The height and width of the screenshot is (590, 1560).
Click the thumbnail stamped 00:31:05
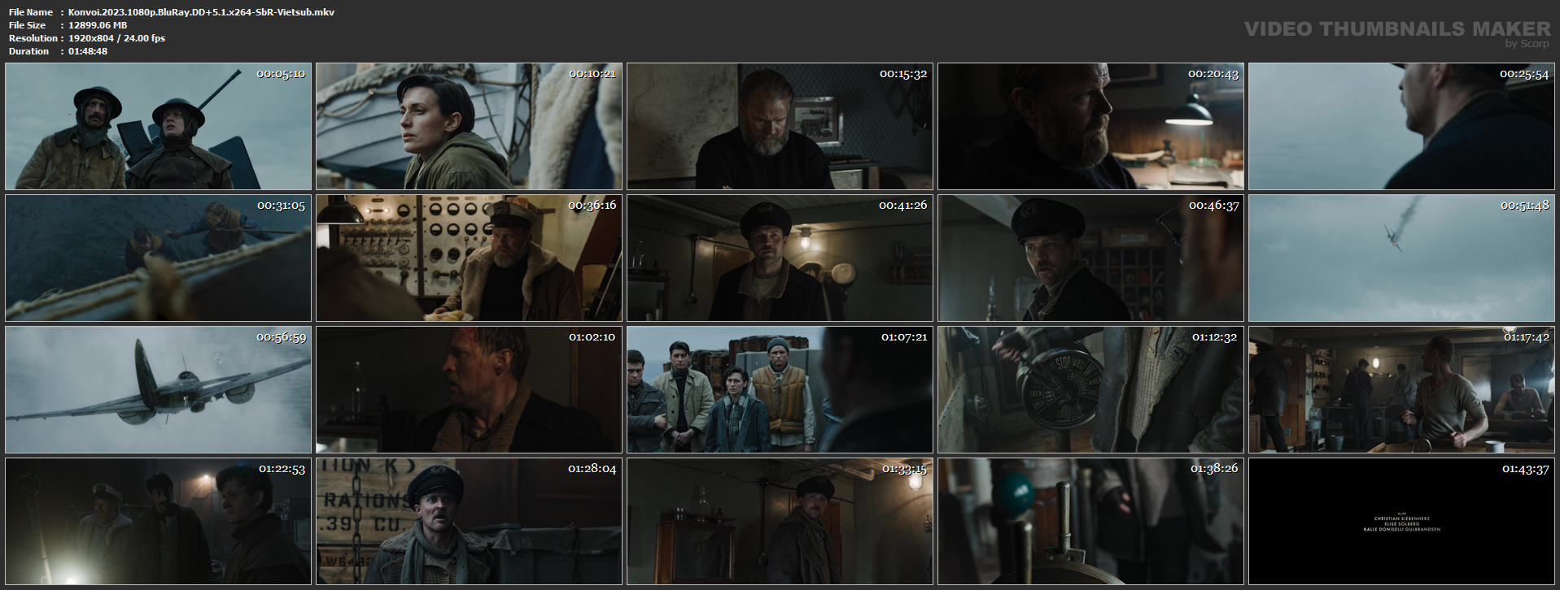click(x=158, y=258)
